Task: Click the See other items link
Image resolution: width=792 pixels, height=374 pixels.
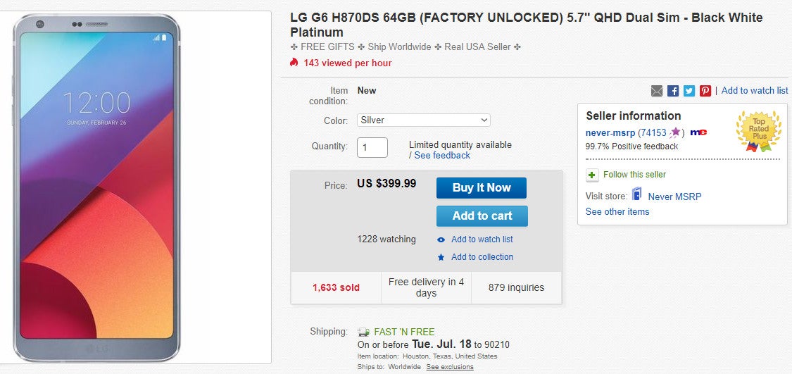Action: pyautogui.click(x=617, y=211)
